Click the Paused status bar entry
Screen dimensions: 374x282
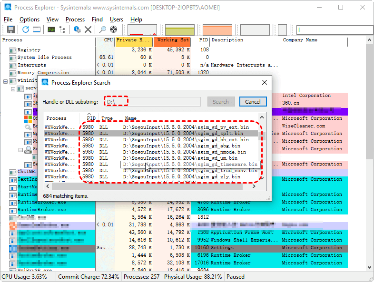point(236,277)
